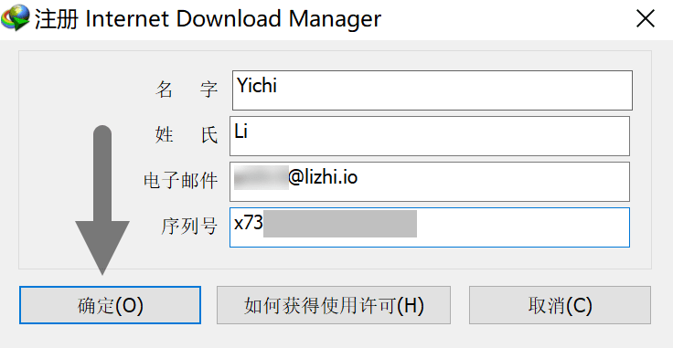This screenshot has width=673, height=348.
Task: Place cursor on the Li text
Action: click(x=240, y=132)
